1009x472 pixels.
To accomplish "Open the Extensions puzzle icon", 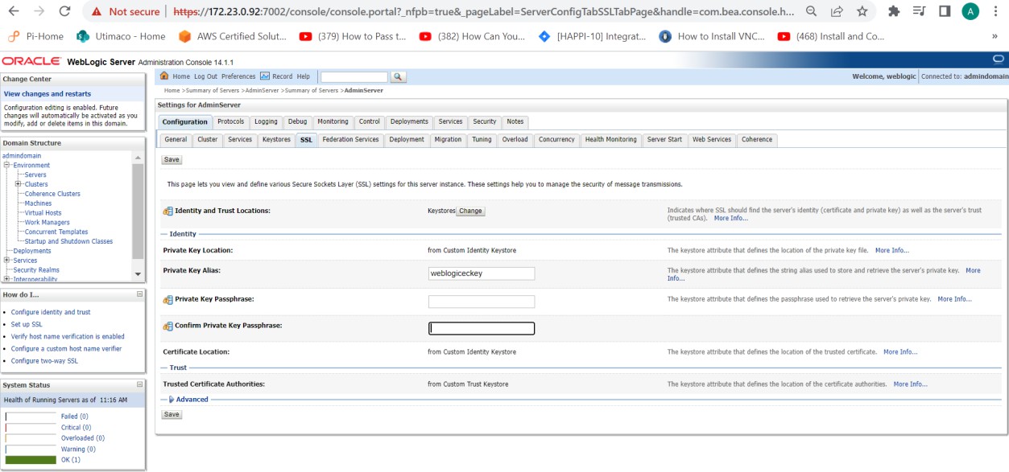I will point(894,11).
